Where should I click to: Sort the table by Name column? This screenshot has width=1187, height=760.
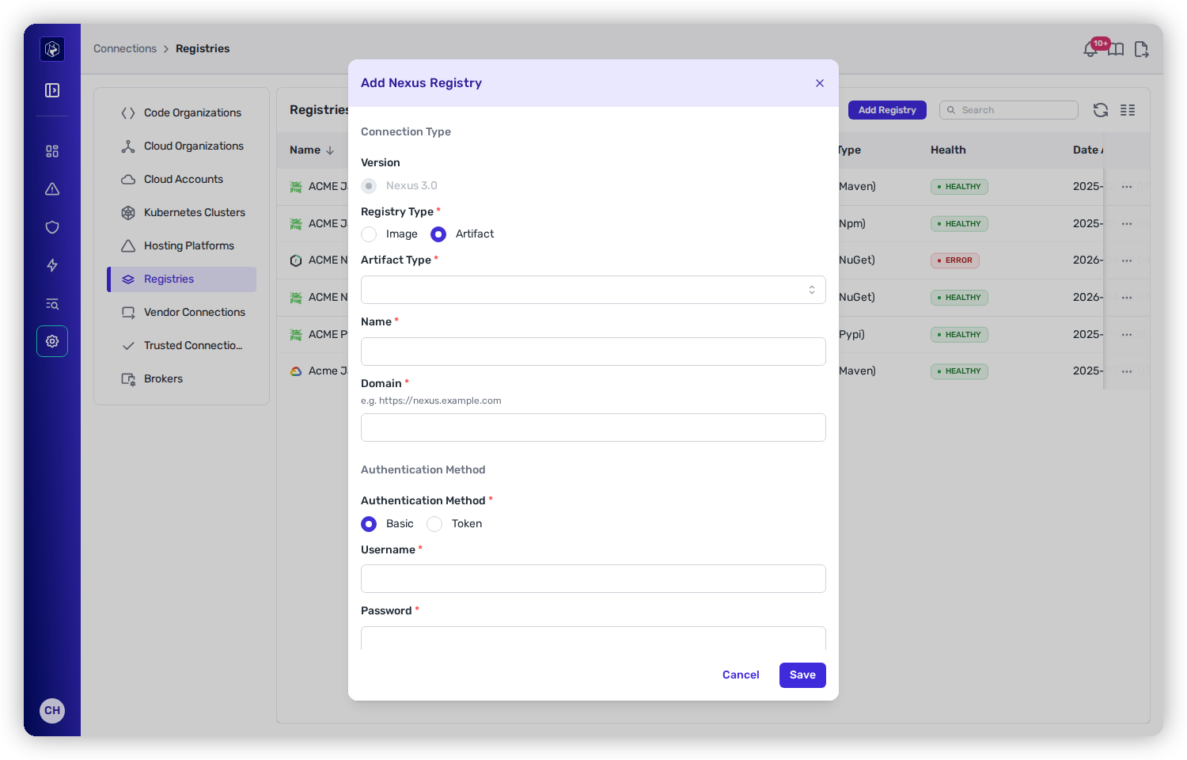click(312, 150)
